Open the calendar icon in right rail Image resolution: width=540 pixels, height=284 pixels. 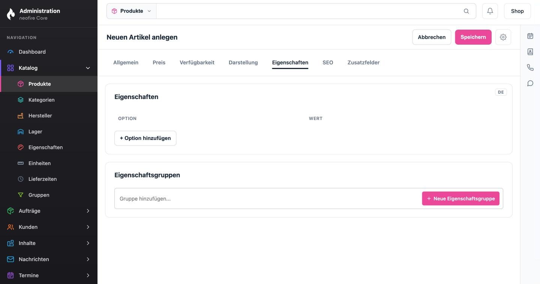click(530, 36)
